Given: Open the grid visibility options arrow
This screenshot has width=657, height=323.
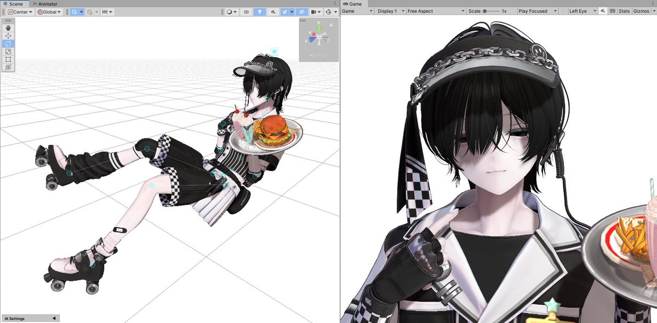Looking at the screenshot, I should coord(81,11).
